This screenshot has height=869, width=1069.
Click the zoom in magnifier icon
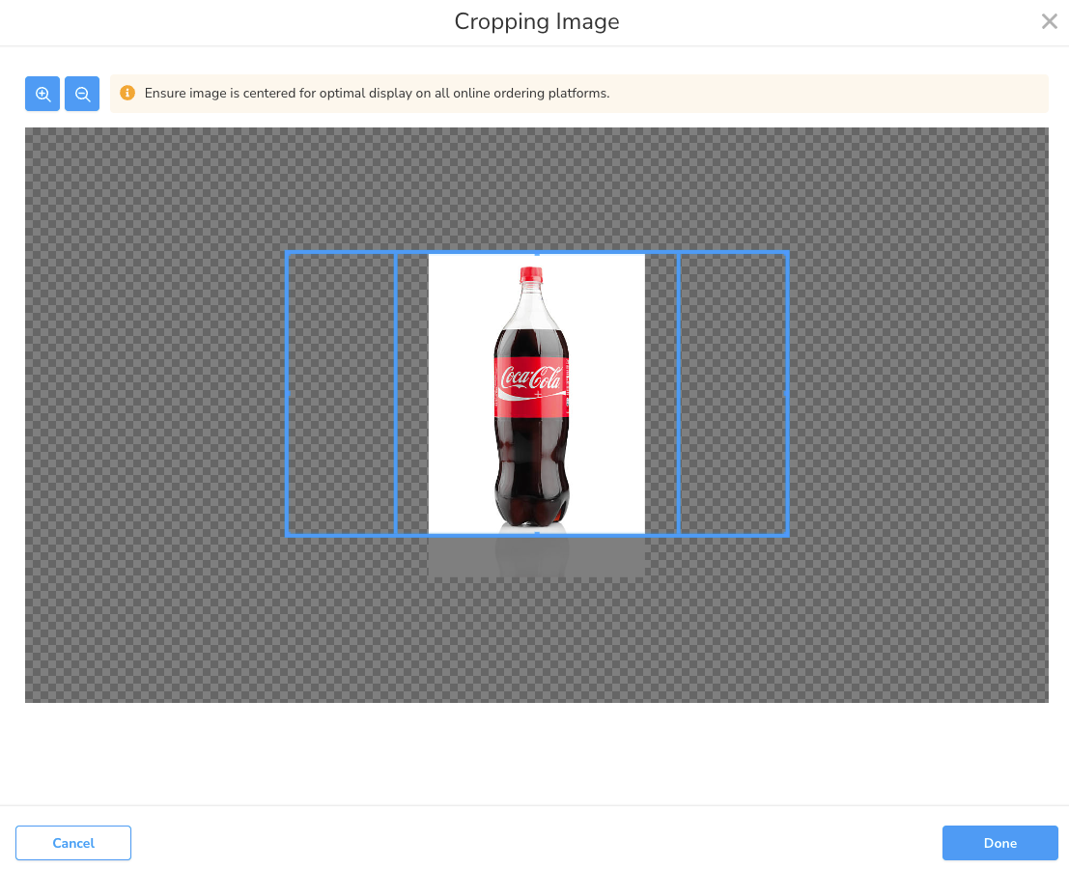(42, 94)
